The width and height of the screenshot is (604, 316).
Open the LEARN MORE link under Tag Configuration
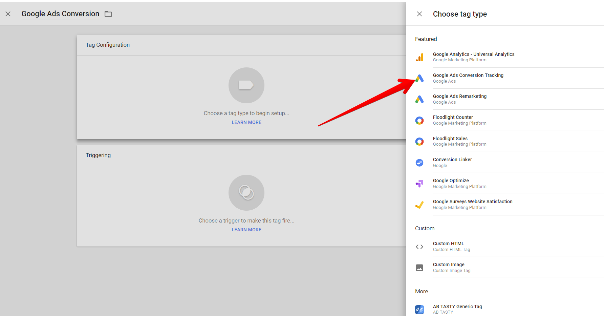coord(246,122)
